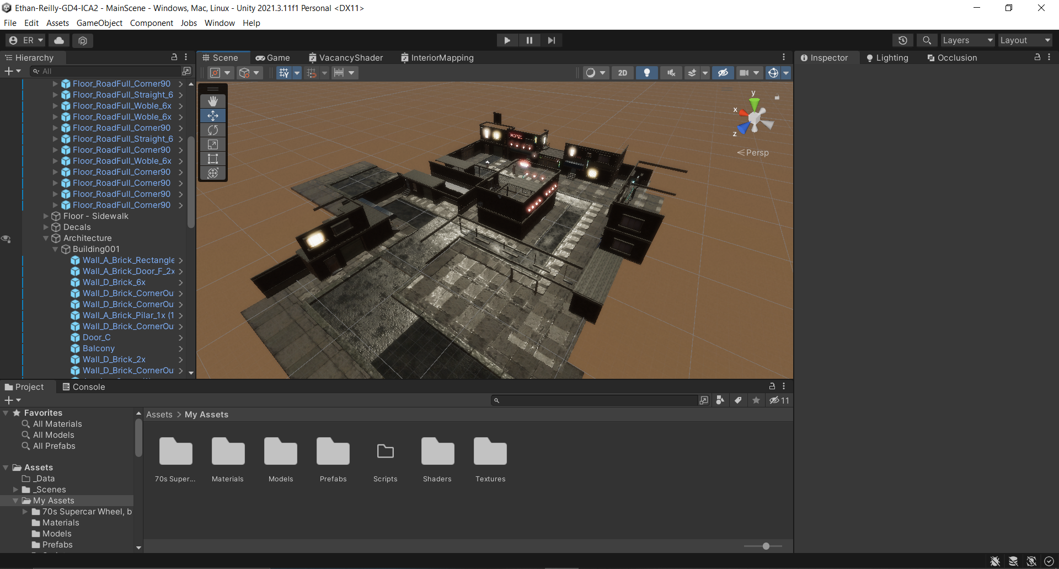Expand the Decals object in Hierarchy

click(x=46, y=227)
